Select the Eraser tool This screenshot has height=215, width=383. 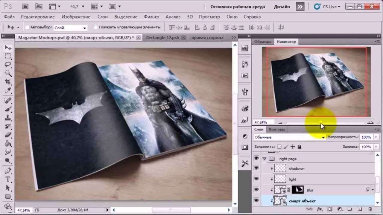8,135
